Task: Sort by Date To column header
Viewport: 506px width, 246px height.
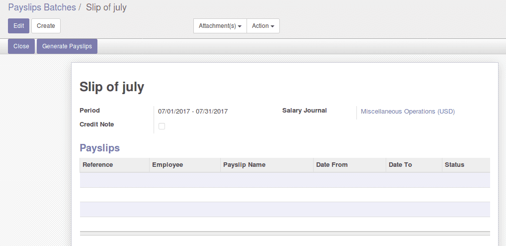Action: click(x=414, y=165)
